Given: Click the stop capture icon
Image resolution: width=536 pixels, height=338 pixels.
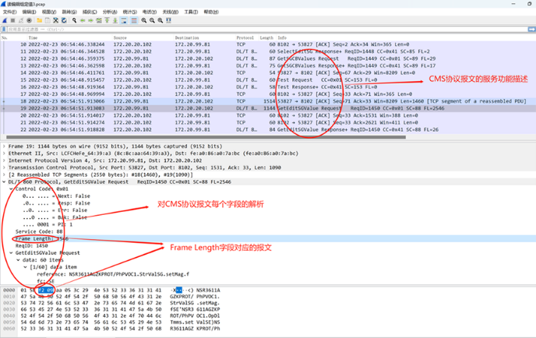Looking at the screenshot, I should click(x=12, y=20).
